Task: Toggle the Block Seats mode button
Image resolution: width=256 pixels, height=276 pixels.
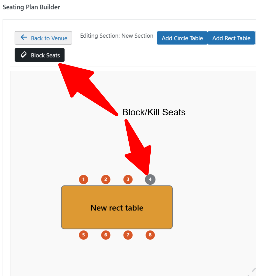Action: click(40, 55)
